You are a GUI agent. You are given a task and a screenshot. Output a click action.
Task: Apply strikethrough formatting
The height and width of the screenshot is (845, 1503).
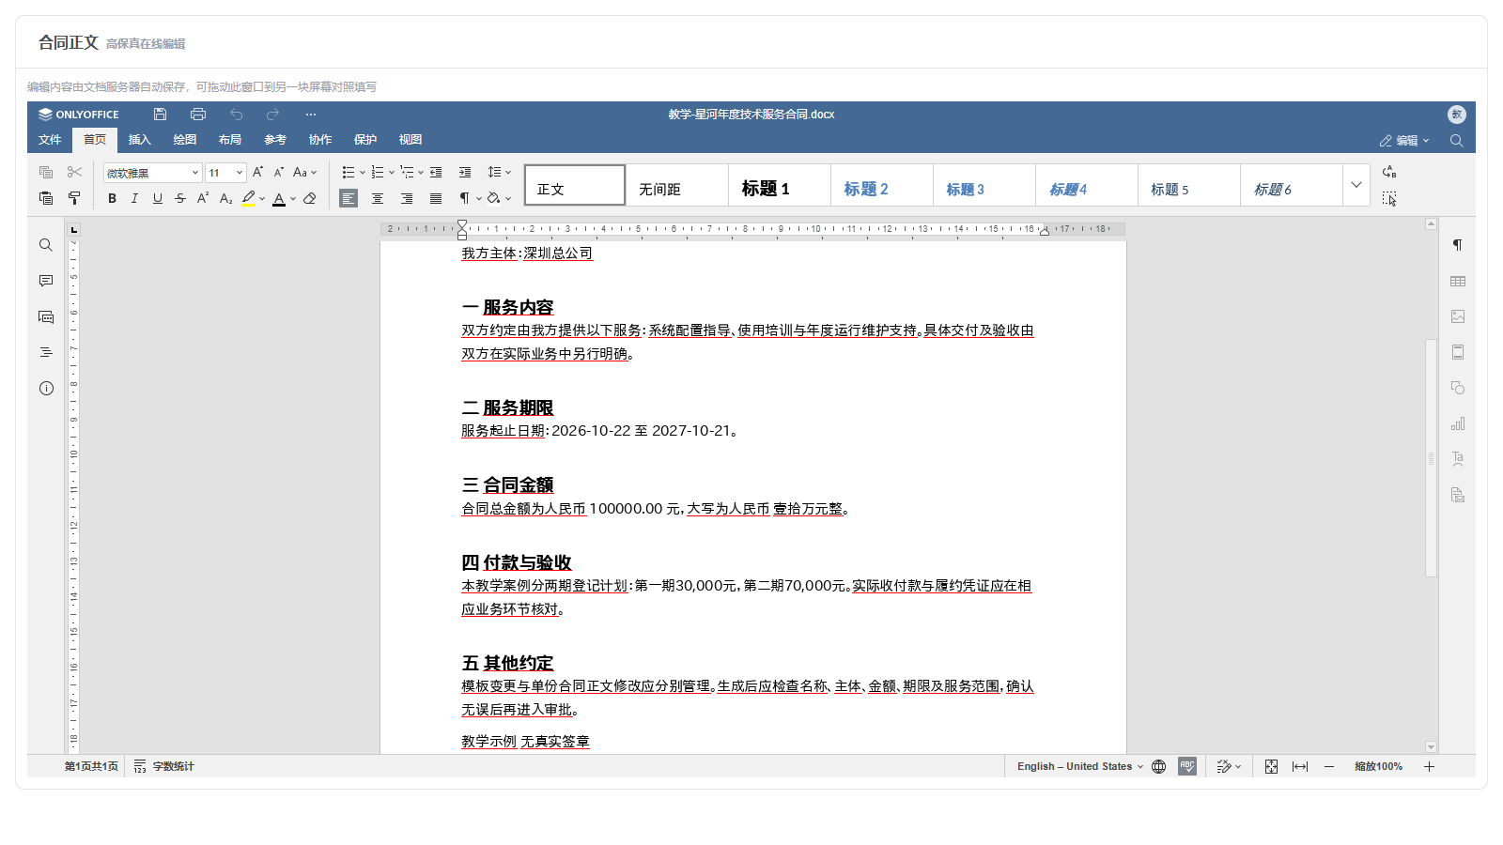tap(179, 198)
